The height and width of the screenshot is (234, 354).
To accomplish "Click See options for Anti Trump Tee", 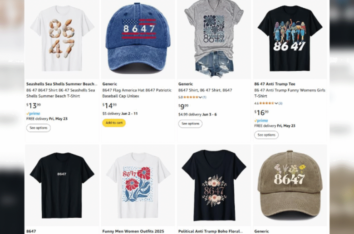I will point(266,135).
